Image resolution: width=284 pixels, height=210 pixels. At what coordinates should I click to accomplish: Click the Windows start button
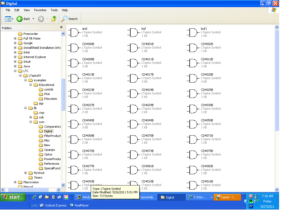pos(13,197)
